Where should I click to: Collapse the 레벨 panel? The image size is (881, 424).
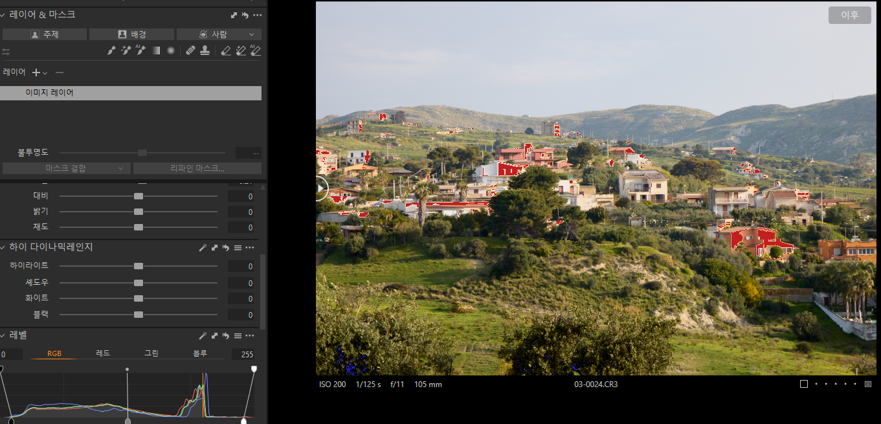point(3,335)
